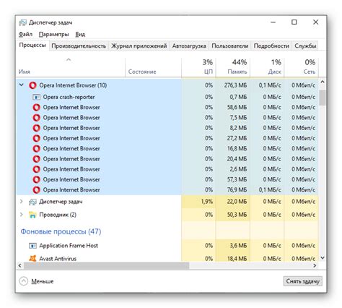Click Opera icon in the 7,5 МБ row

coord(36,118)
